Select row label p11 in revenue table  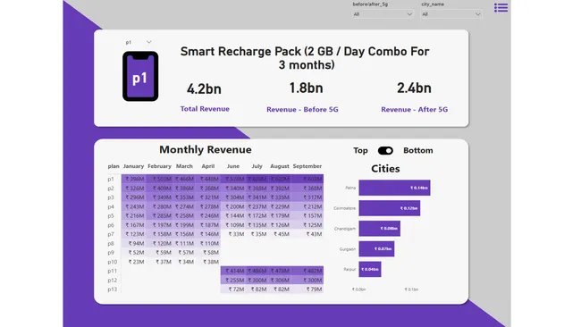[113, 271]
